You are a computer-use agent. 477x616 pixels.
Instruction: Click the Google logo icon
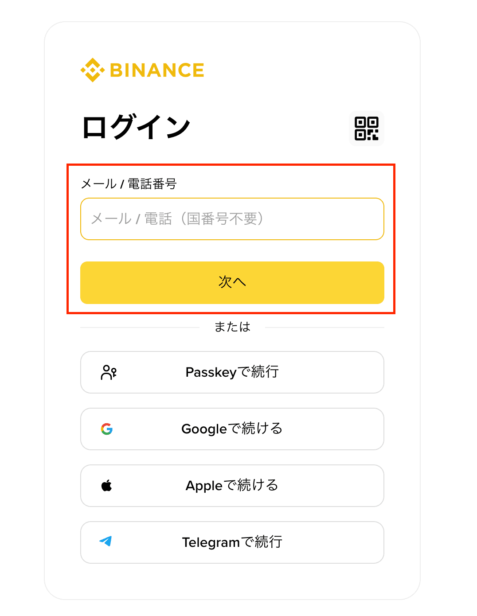point(107,429)
